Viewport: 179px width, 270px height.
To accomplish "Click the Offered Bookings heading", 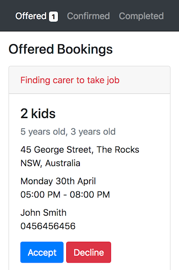I will [x=61, y=49].
